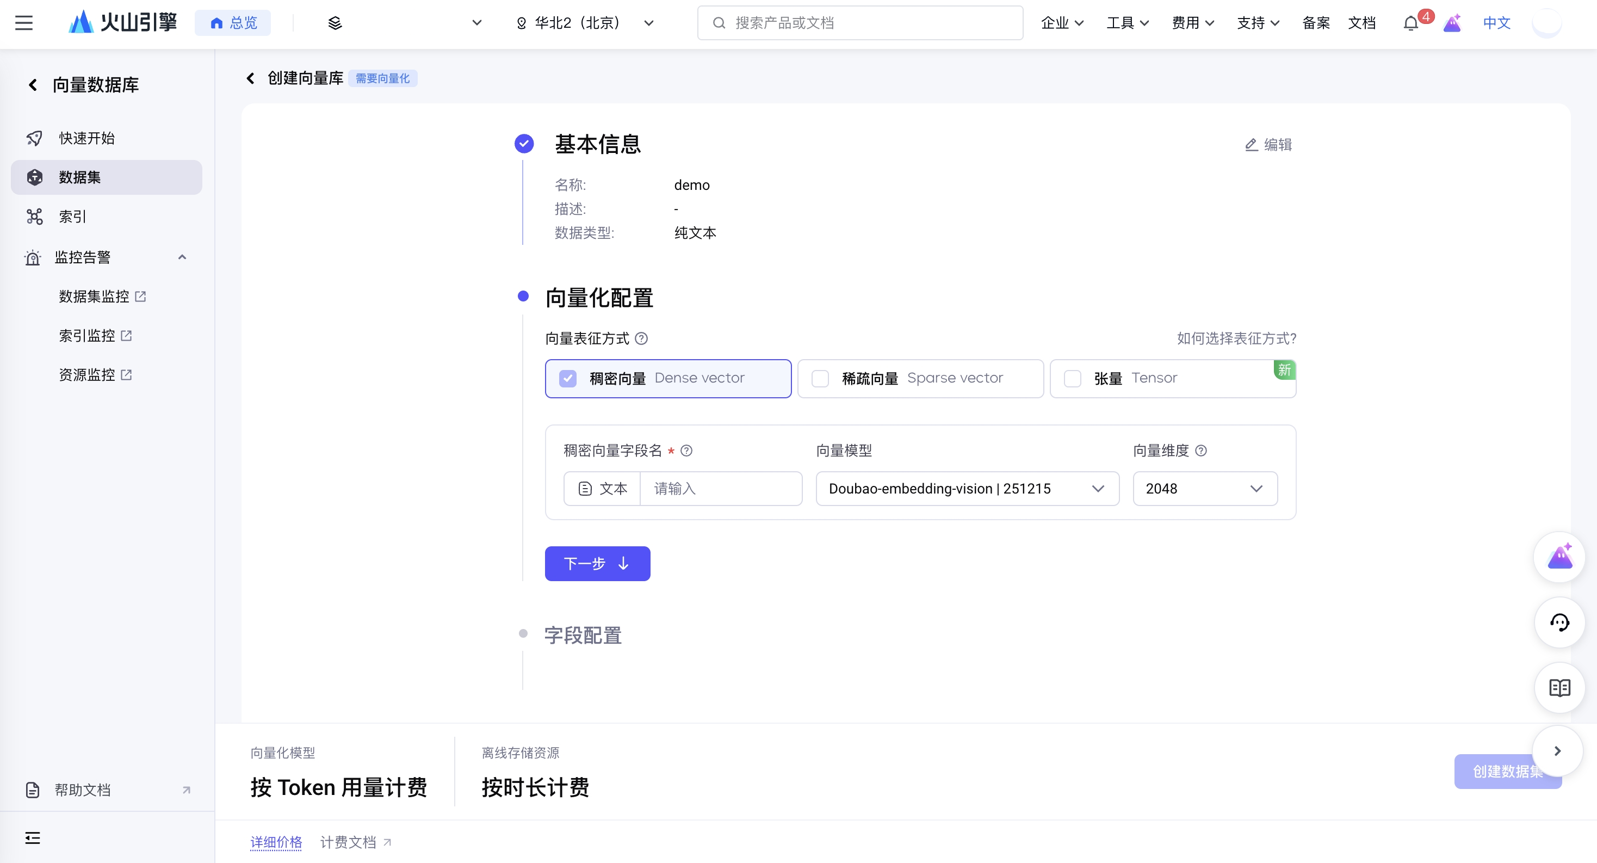Click the help icon beside 向量表征方式
1597x863 pixels.
click(x=642, y=338)
